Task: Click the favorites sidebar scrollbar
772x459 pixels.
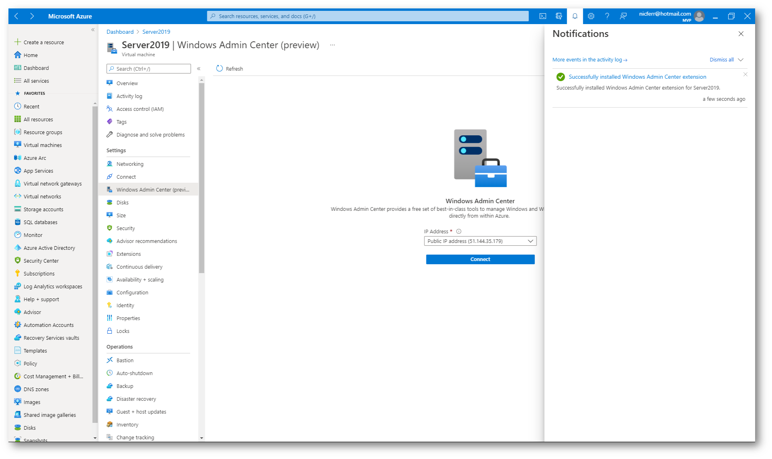Action: [95, 264]
